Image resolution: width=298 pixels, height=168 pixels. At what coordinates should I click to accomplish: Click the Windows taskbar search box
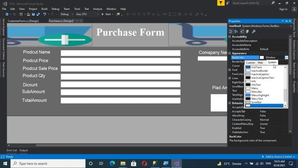coord(48,163)
